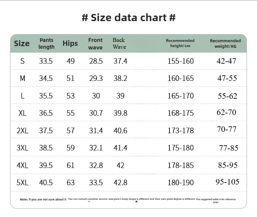Viewport: 257px width, 217px height.
Task: Click the Front wave column header
Action: [x=95, y=44]
